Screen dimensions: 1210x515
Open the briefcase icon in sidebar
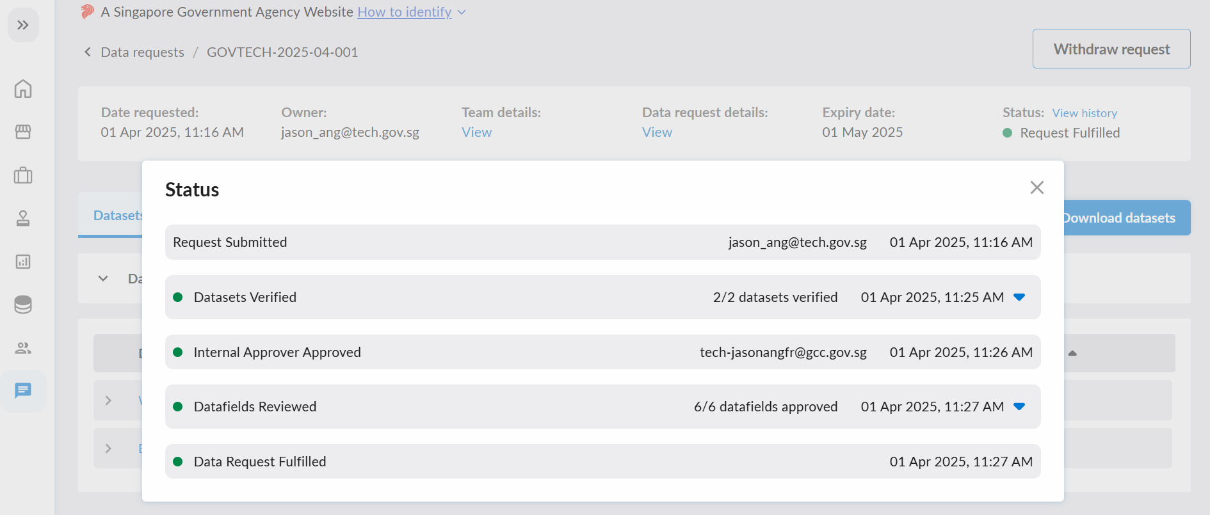coord(23,175)
